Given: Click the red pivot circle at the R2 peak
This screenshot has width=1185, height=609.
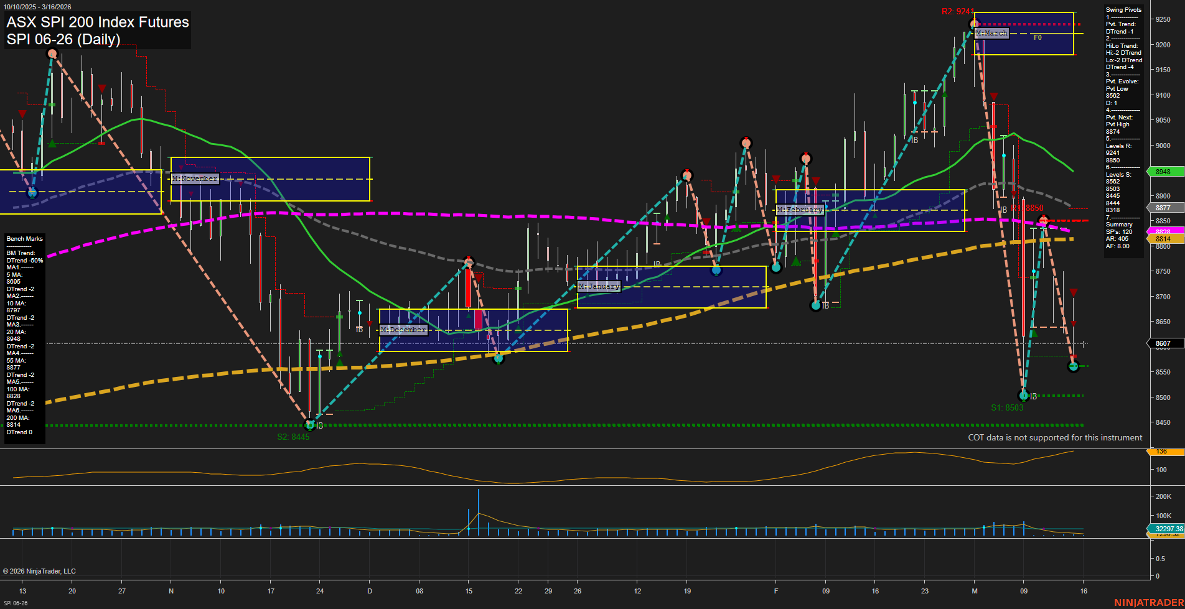Looking at the screenshot, I should (x=975, y=22).
